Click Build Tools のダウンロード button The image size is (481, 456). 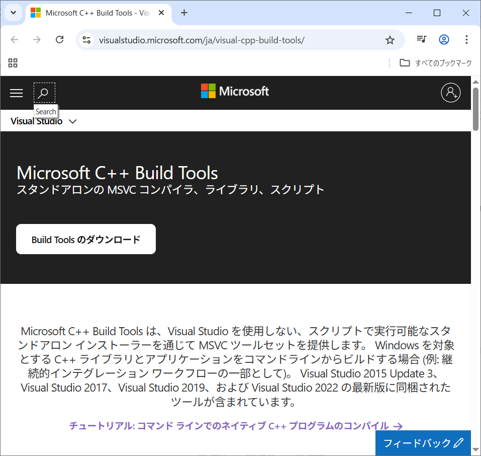coord(86,239)
